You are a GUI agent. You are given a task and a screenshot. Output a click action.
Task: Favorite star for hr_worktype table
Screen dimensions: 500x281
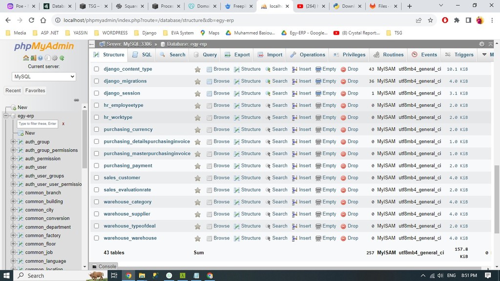tap(198, 118)
